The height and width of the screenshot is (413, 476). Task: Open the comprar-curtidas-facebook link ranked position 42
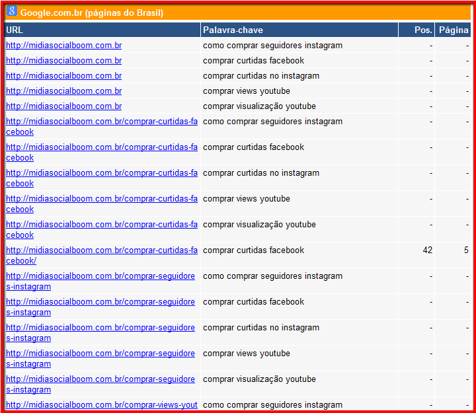pyautogui.click(x=101, y=250)
